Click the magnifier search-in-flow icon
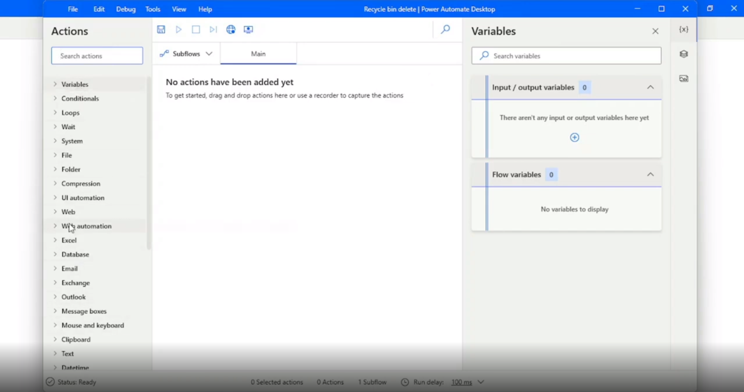The image size is (744, 392). 446,29
